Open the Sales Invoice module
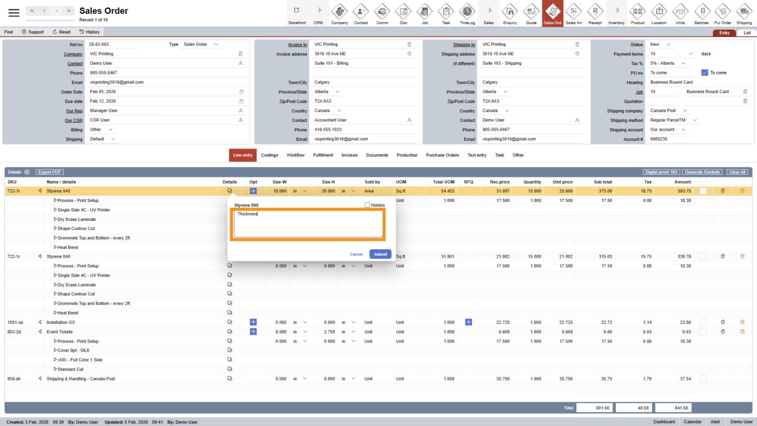757x426 pixels. (x=574, y=14)
